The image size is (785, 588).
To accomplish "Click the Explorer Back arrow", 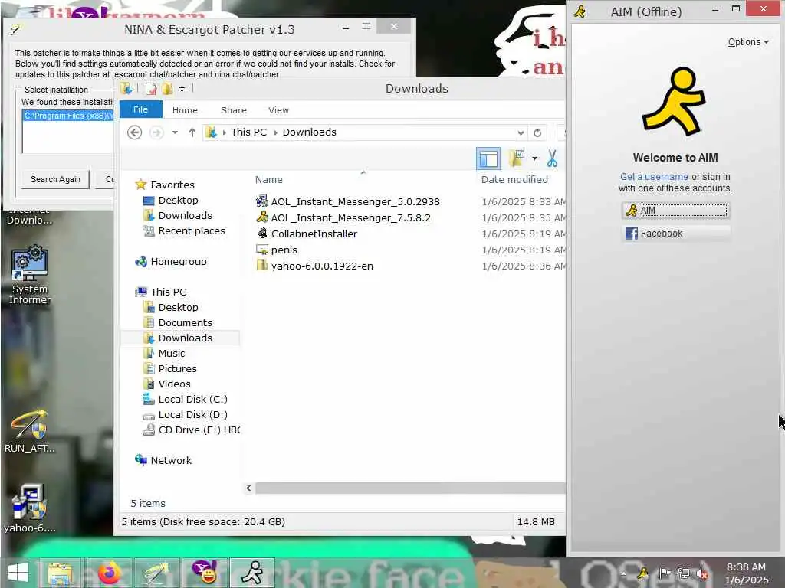I will coord(134,132).
